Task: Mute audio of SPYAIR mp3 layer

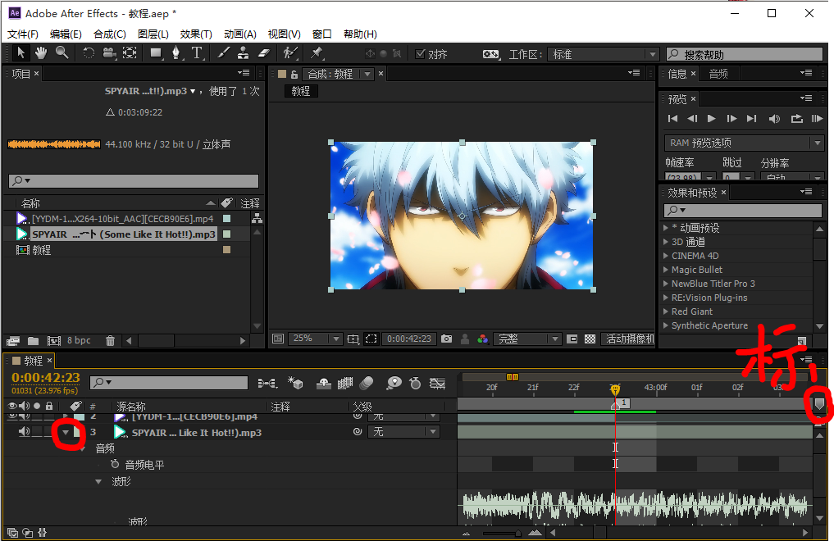Action: pyautogui.click(x=25, y=431)
